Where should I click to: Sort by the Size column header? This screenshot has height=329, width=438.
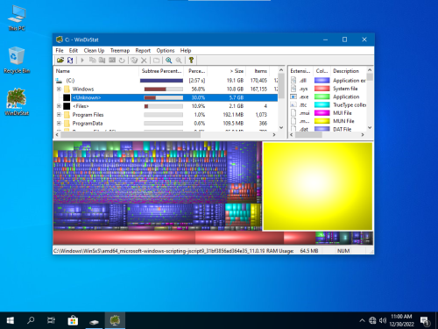tap(226, 71)
